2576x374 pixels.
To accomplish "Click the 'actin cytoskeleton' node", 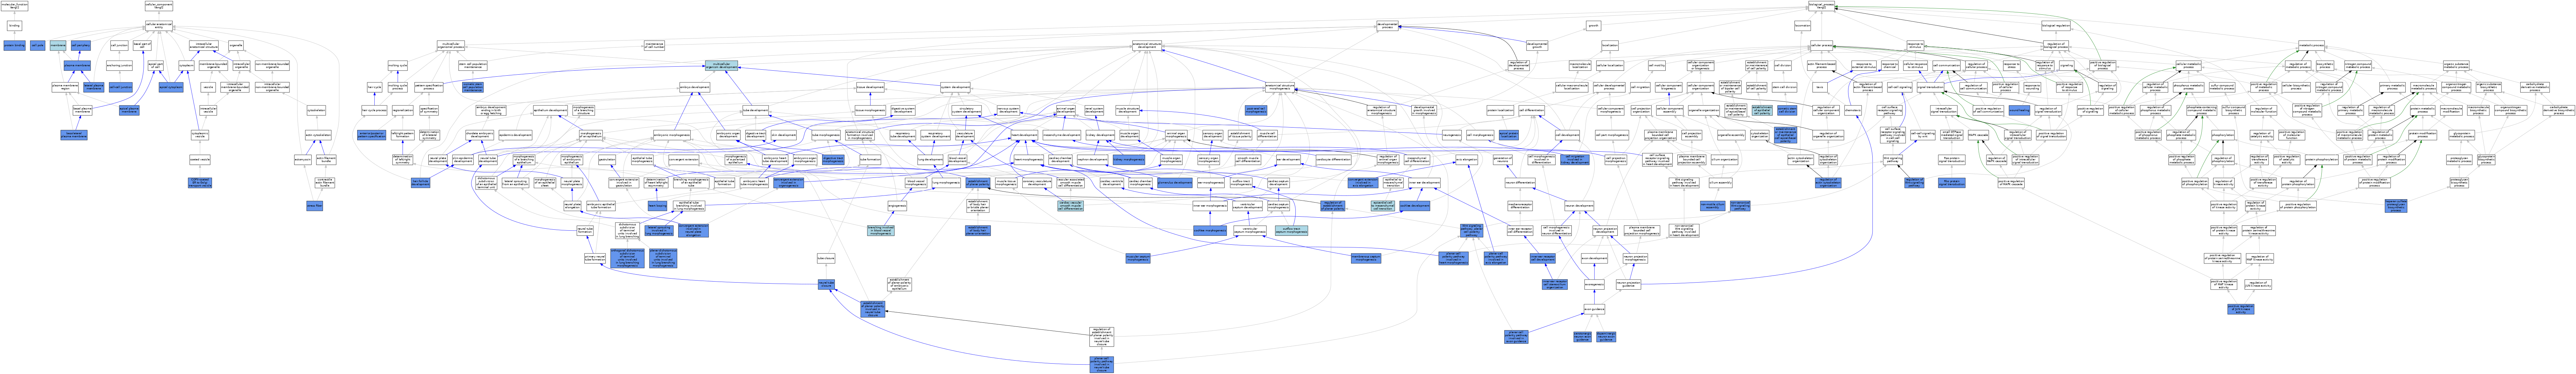I will (x=318, y=135).
